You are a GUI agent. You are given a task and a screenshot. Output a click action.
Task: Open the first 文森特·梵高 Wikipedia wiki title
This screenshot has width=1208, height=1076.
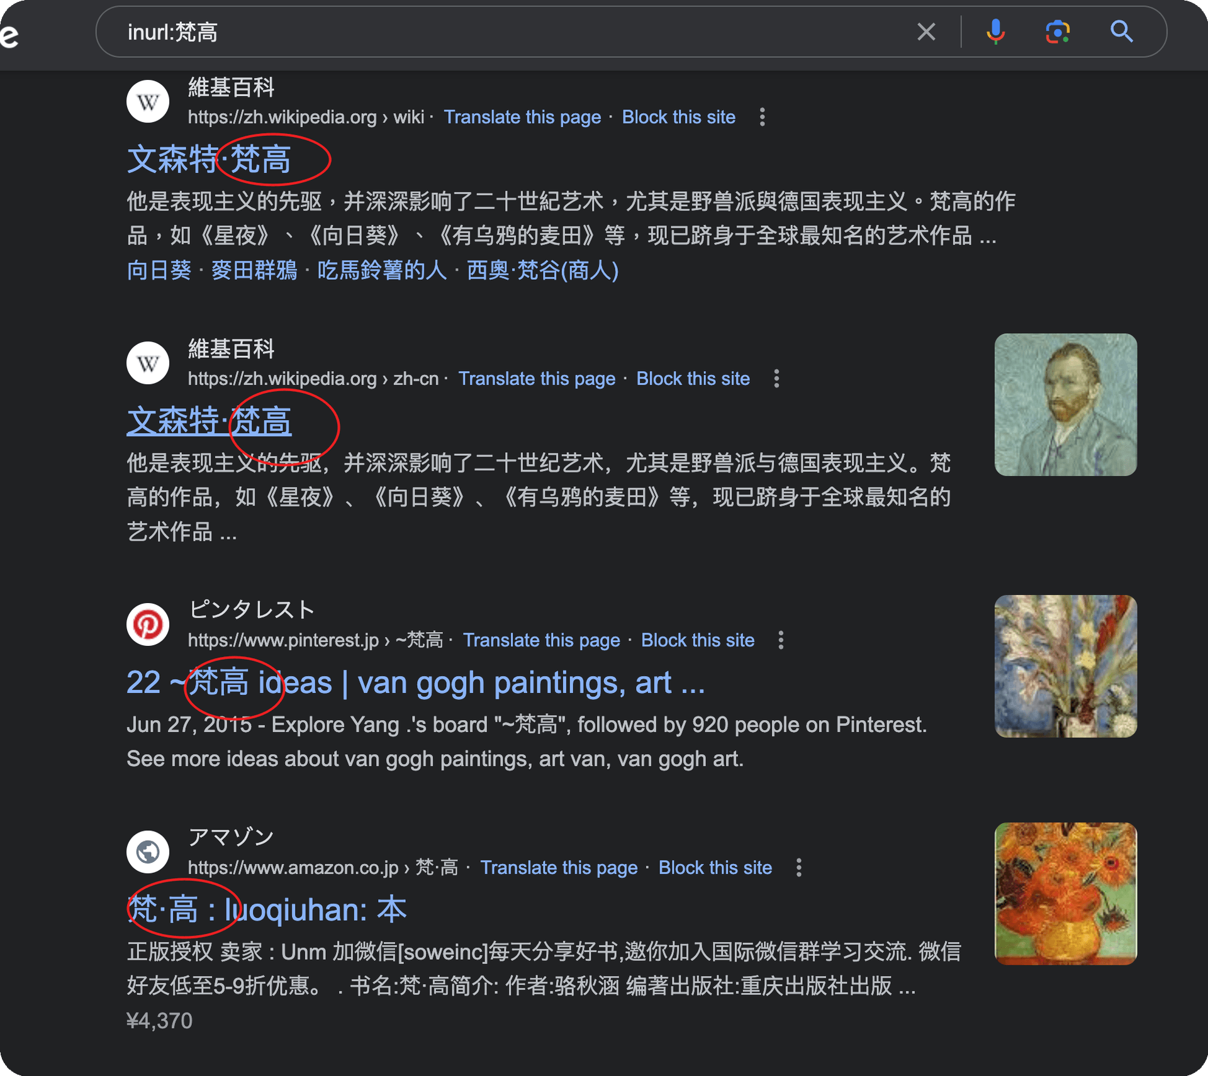click(x=209, y=158)
